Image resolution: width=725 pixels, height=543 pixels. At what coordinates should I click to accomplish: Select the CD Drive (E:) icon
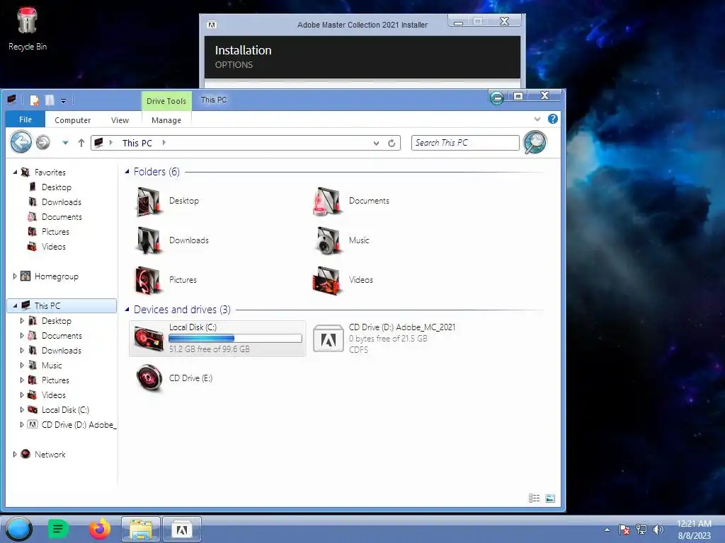(149, 378)
